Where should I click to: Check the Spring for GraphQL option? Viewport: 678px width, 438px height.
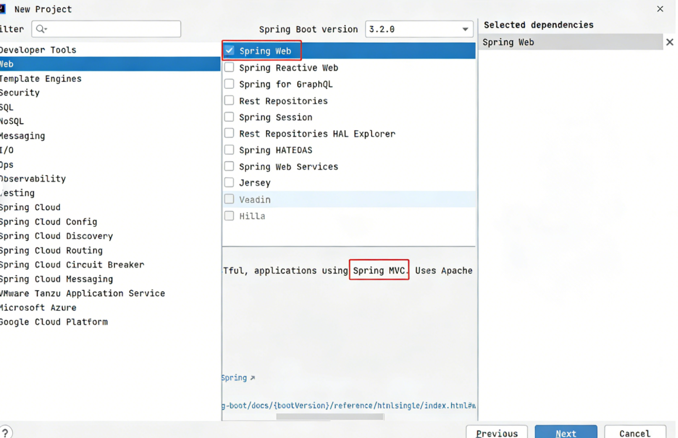[x=229, y=84]
